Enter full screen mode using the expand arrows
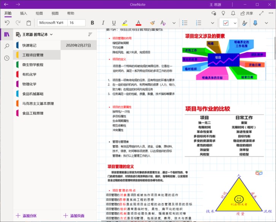 pyautogui.click(x=262, y=13)
